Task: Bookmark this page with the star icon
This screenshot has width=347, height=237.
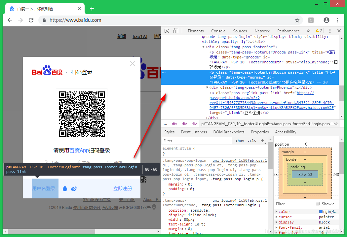Action: coord(297,20)
